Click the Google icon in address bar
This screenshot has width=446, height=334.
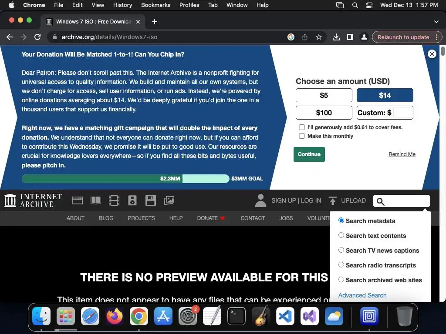pyautogui.click(x=291, y=37)
